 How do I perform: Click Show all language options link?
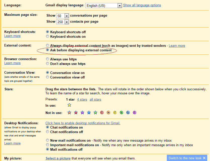click(142, 5)
